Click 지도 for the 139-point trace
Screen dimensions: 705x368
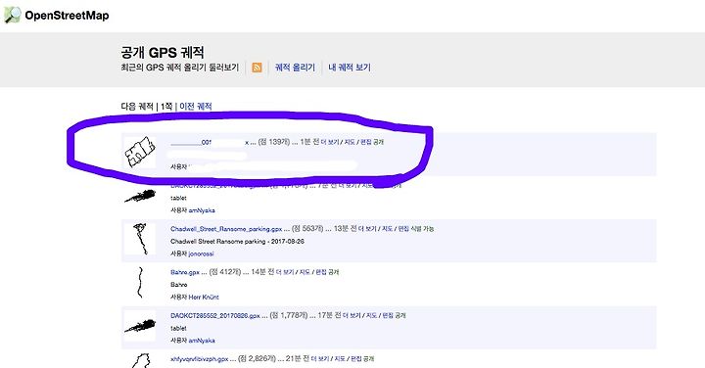350,142
